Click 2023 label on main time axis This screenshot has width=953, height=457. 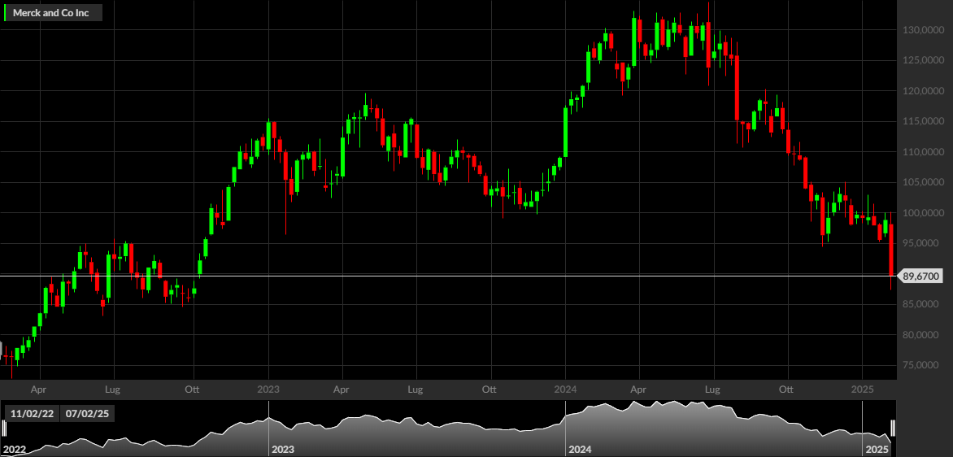[x=268, y=388]
